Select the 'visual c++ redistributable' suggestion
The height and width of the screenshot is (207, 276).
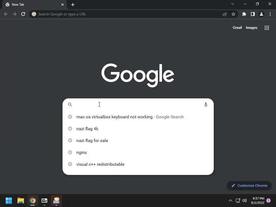138,164
